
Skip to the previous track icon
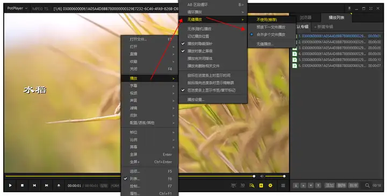tap(34, 185)
